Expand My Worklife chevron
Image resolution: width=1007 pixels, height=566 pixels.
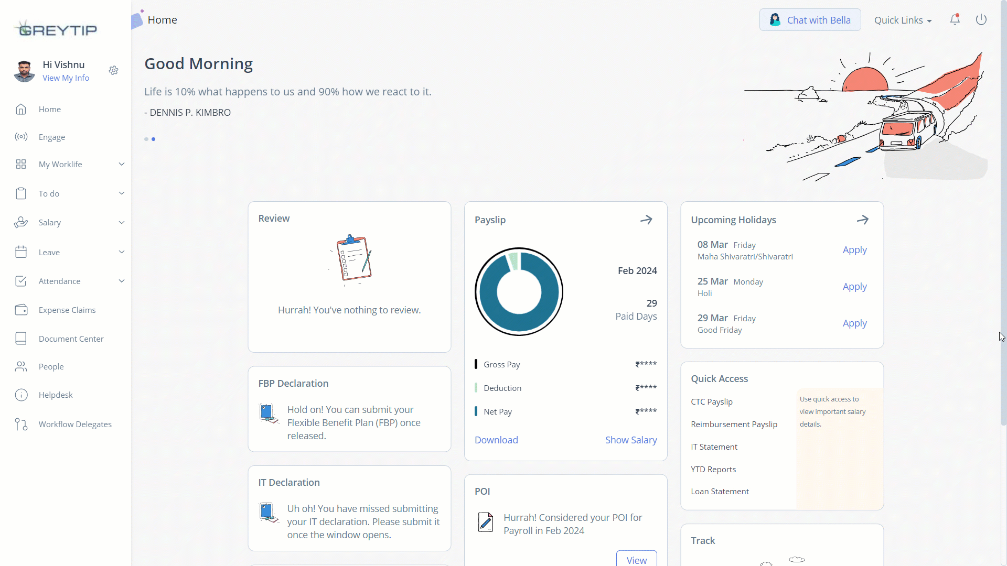point(122,164)
